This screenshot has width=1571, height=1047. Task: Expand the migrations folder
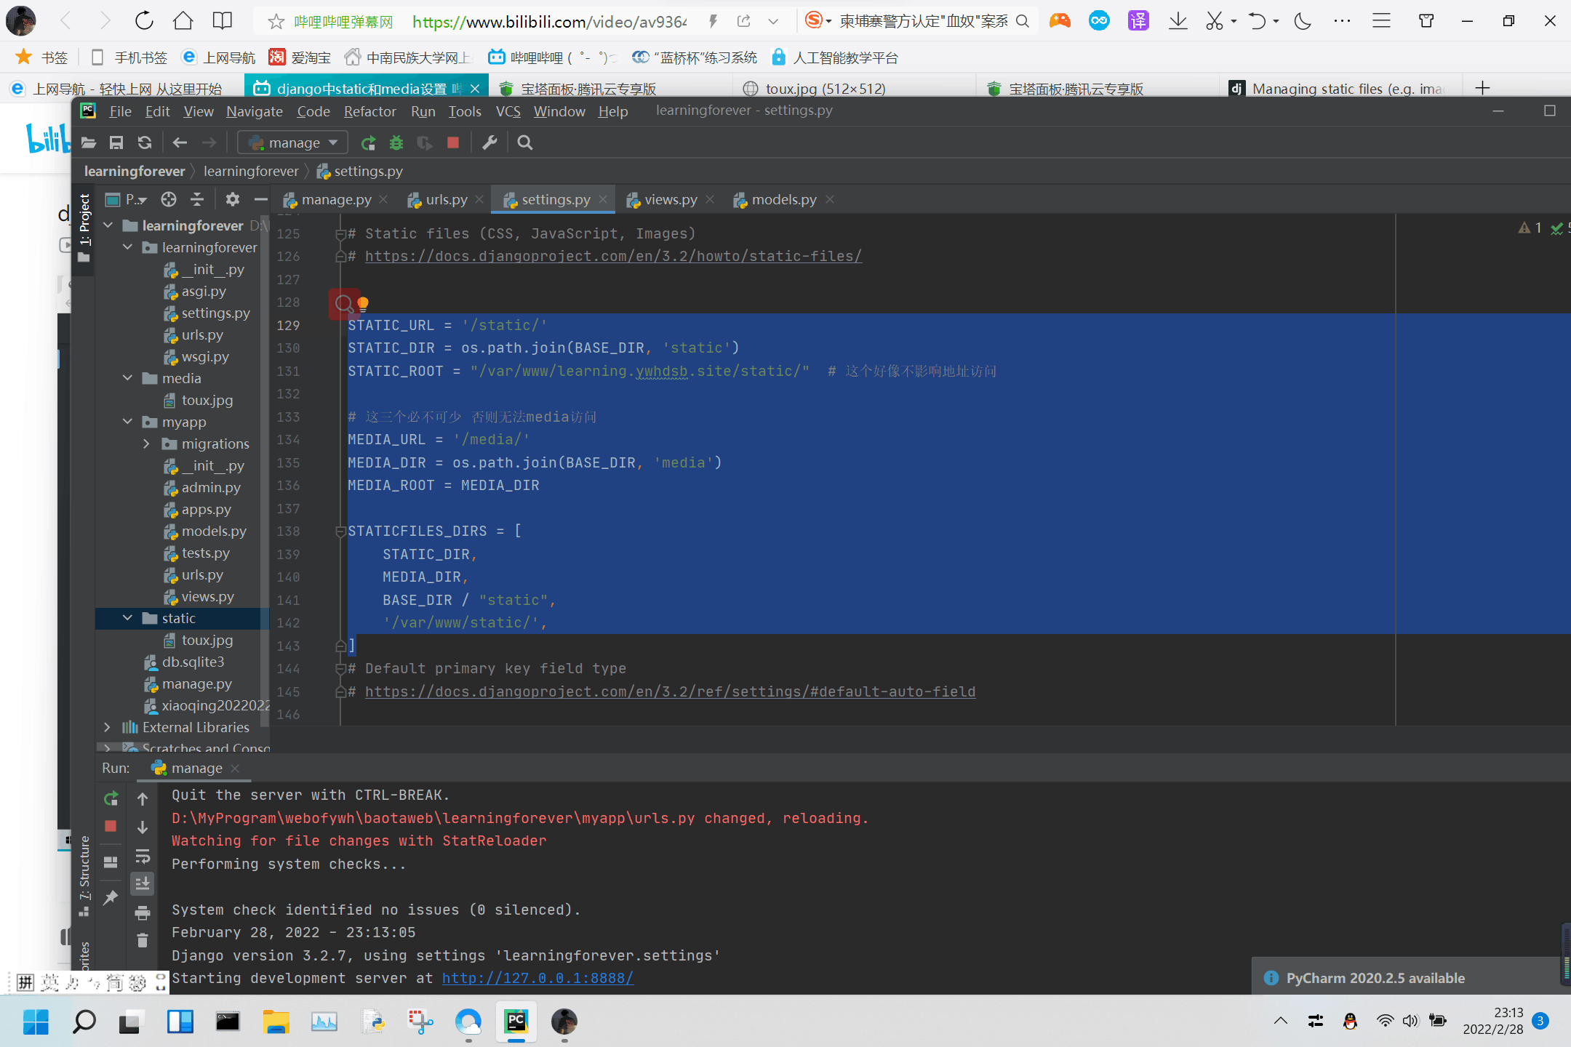pos(147,444)
